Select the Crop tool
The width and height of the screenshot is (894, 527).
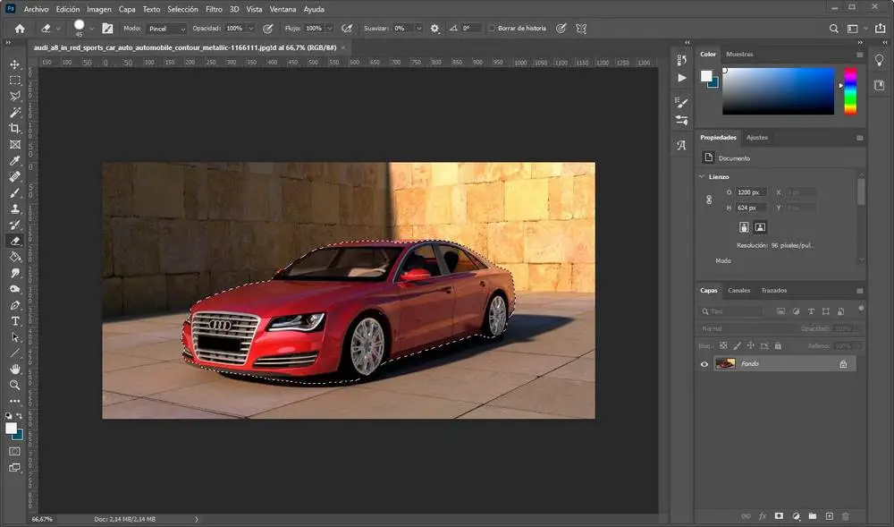(x=15, y=128)
